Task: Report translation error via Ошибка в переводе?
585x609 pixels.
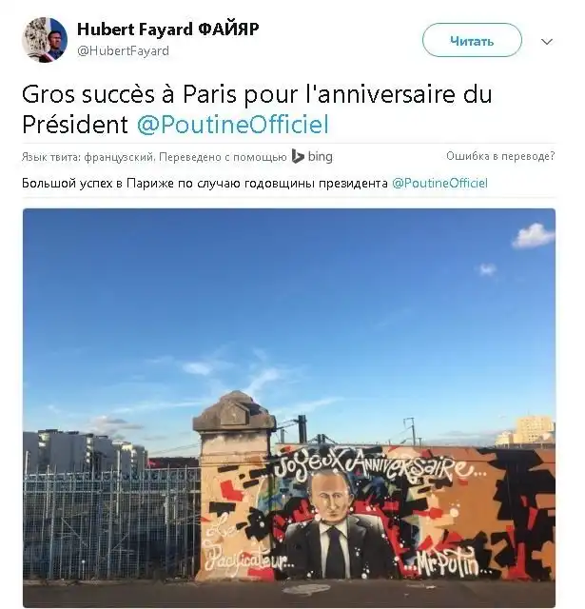Action: (x=500, y=156)
